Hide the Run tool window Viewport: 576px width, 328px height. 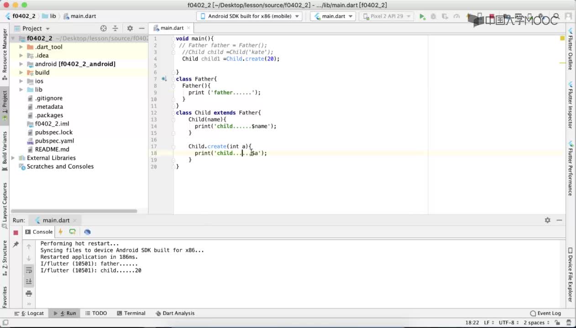[x=559, y=220]
